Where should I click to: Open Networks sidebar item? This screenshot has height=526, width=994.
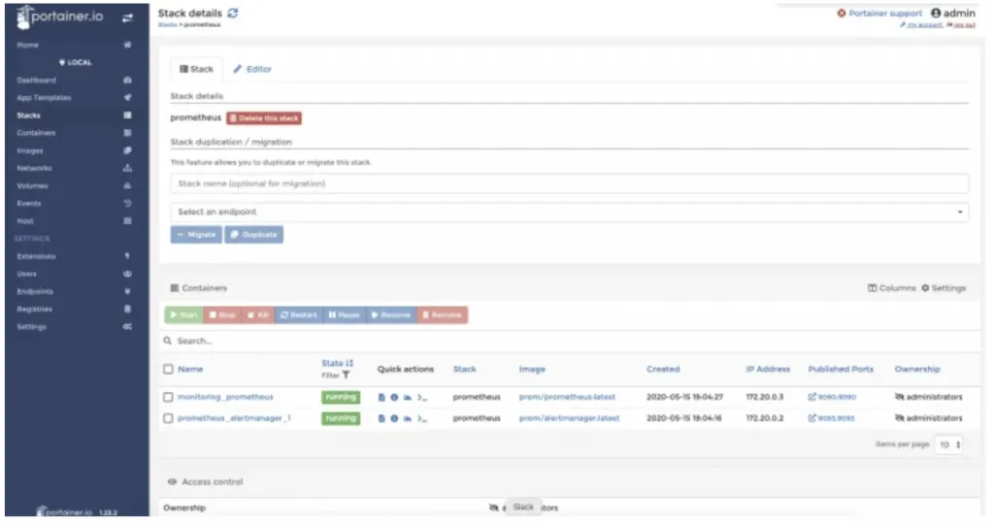(34, 169)
